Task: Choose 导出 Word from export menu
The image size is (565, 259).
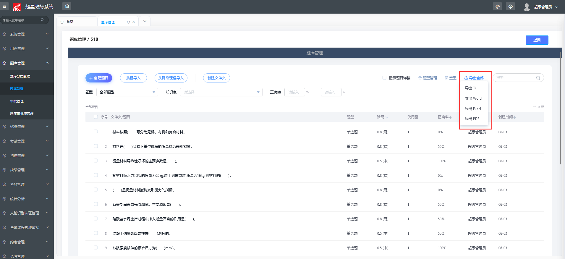Action: pos(473,98)
